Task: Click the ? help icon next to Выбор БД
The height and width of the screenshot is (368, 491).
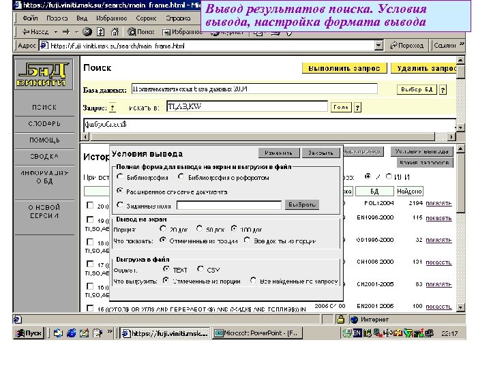Action: tap(443, 90)
